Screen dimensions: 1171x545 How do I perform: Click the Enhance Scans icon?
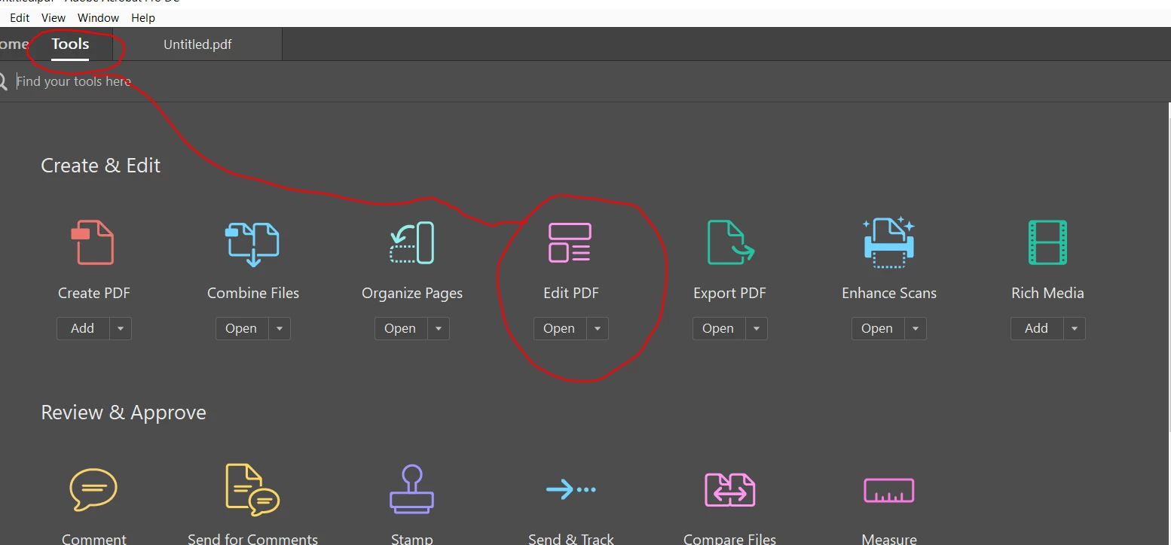888,243
